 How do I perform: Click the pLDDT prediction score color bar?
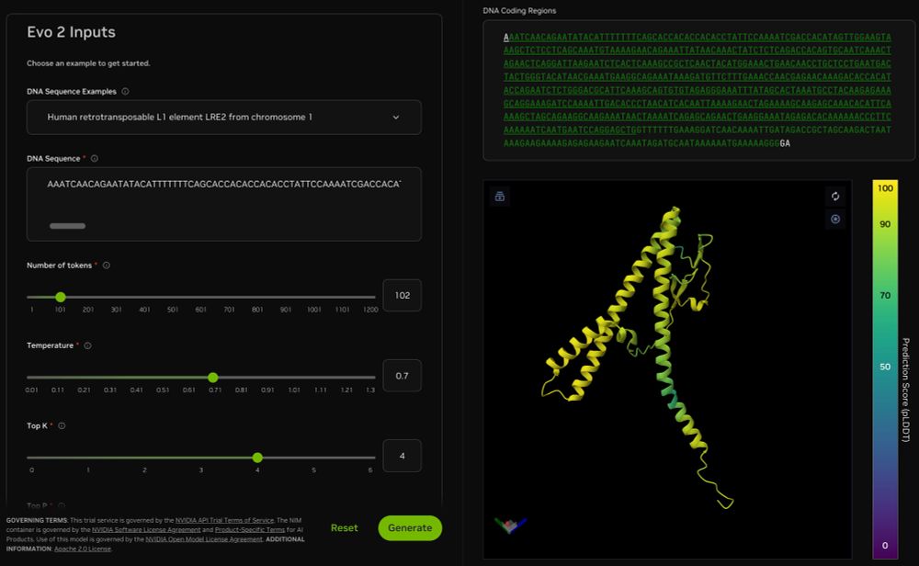pos(885,369)
